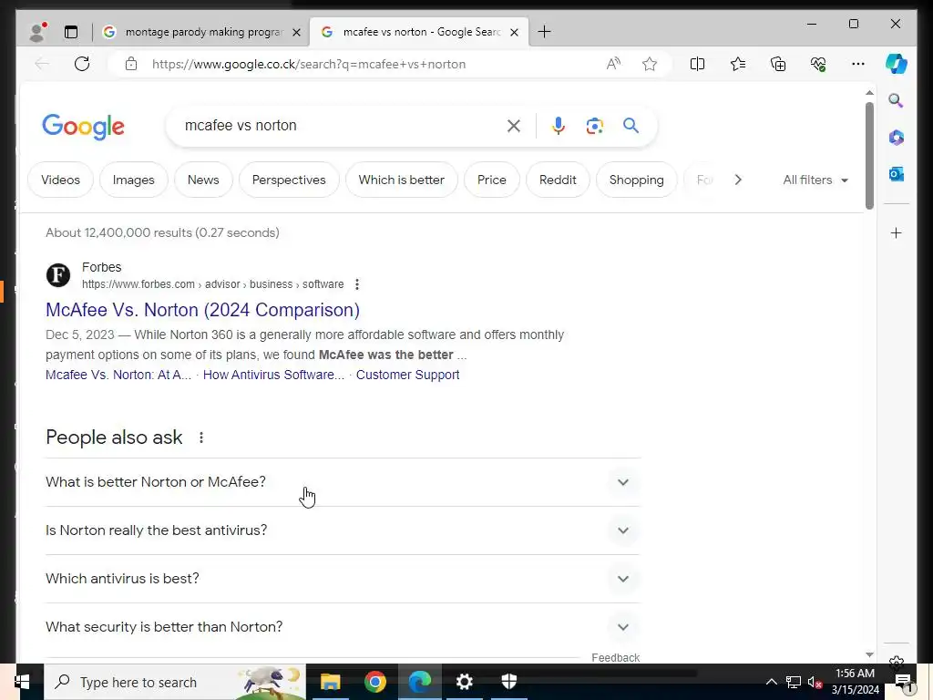Image resolution: width=933 pixels, height=700 pixels.
Task: Click the Edge sidebar search icon
Action: pyautogui.click(x=897, y=100)
